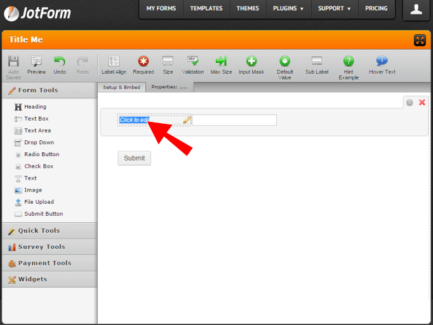Click the JotForm logo

point(37,13)
